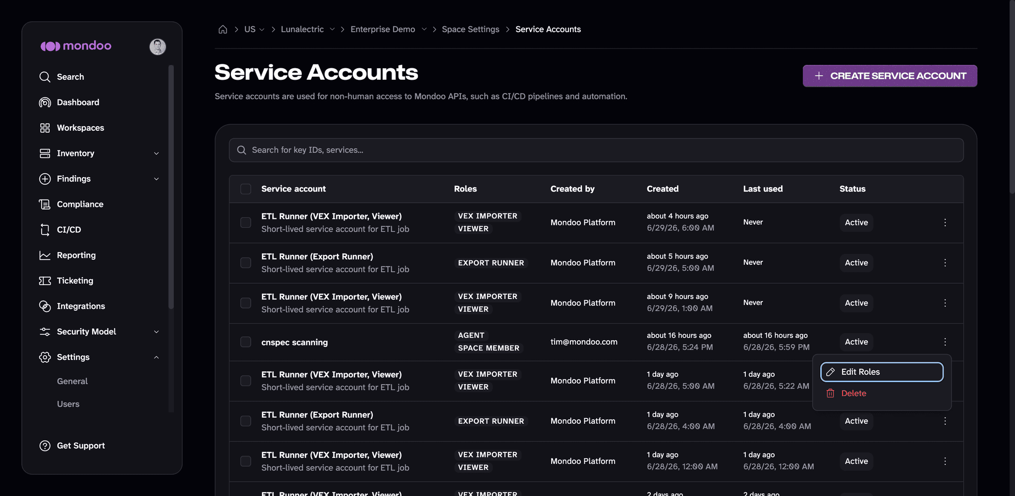Open the actions menu for the cnspec scanning row
1015x496 pixels.
(x=945, y=342)
